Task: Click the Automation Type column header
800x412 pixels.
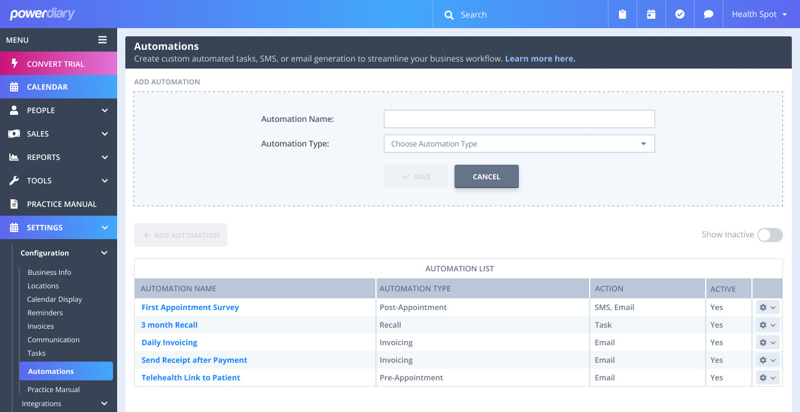Action: (x=483, y=288)
